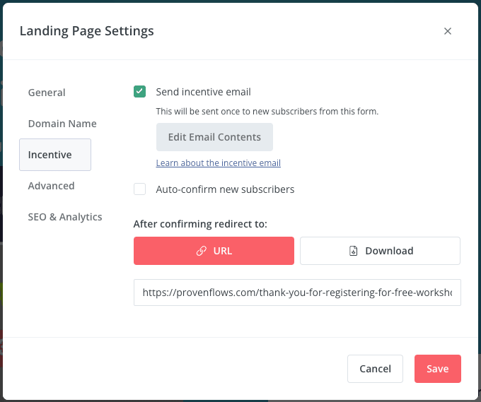The image size is (481, 402).
Task: Click the file download icon beside Download
Action: tap(354, 251)
